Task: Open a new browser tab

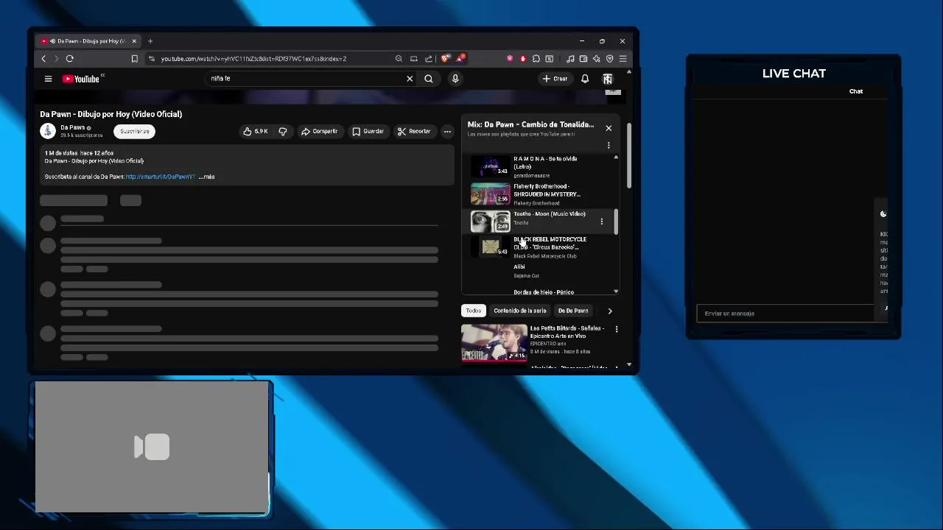Action: coord(150,41)
